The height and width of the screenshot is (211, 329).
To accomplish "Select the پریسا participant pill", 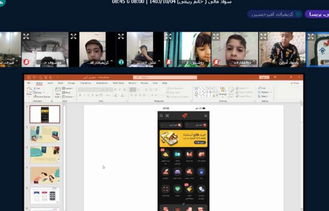I will [317, 15].
